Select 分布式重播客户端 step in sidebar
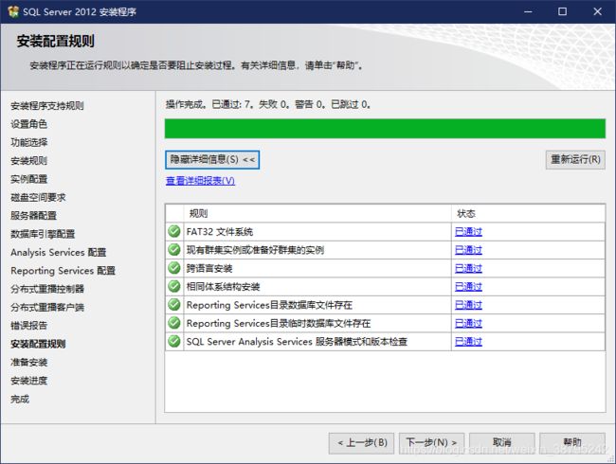The image size is (616, 464). [x=47, y=308]
